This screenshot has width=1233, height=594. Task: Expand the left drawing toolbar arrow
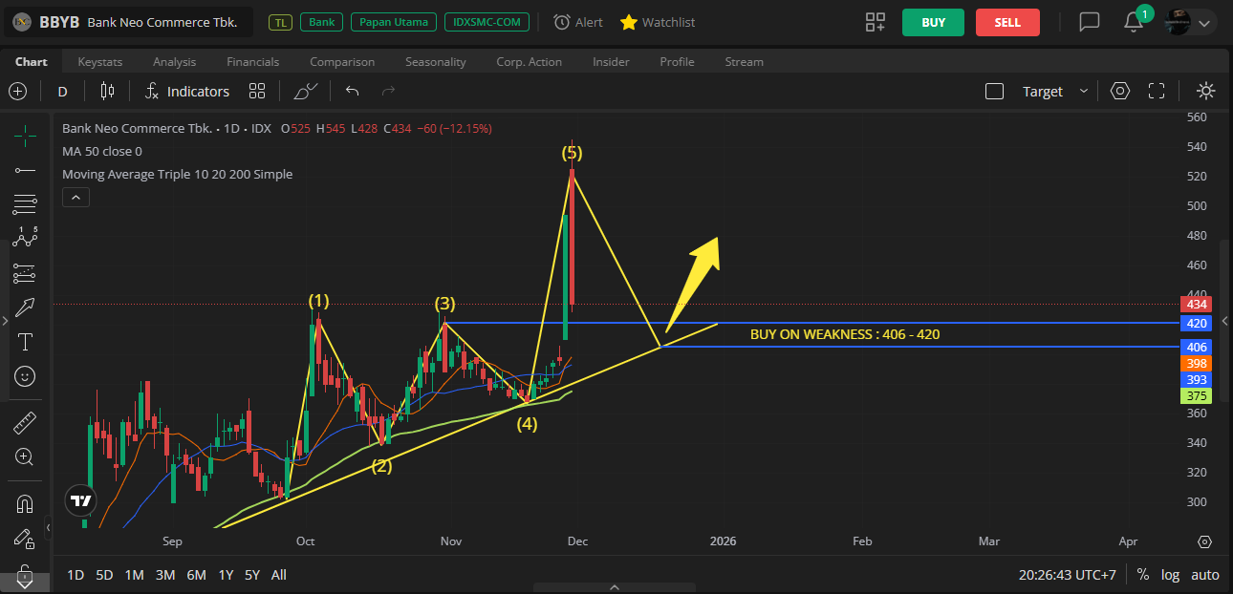pos(6,322)
